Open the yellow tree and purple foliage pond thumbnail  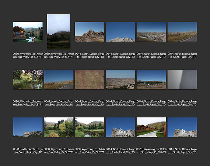tap(28, 80)
